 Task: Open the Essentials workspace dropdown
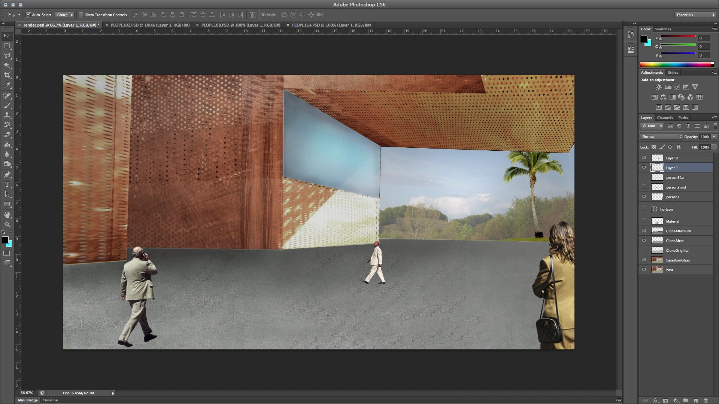coord(695,15)
